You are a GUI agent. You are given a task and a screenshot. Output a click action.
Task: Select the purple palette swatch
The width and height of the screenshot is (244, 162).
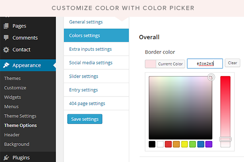(x=209, y=144)
